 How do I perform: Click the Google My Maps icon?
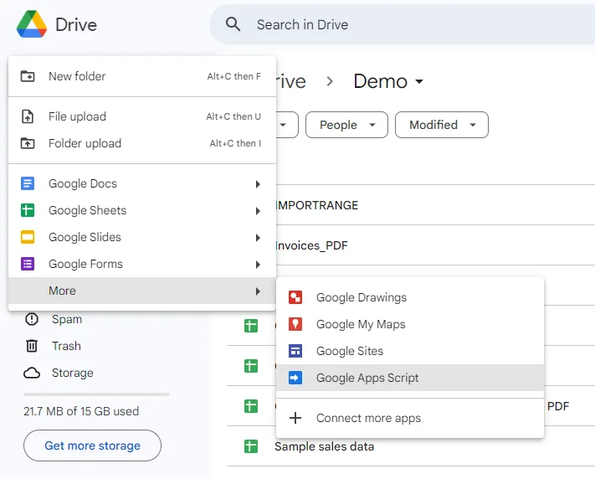(x=295, y=324)
